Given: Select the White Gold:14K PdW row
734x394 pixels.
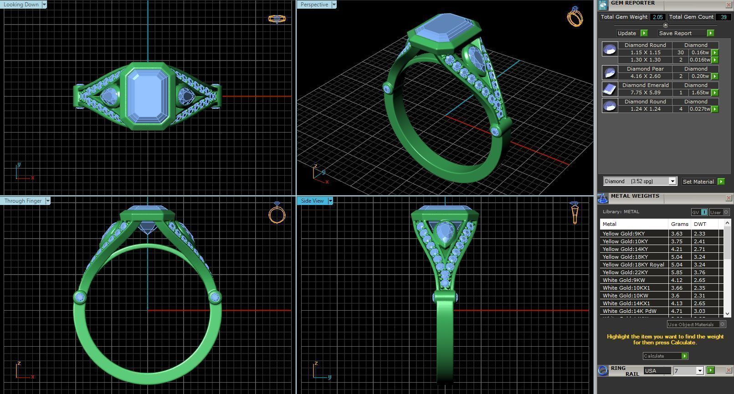Looking at the screenshot, I should pos(662,311).
